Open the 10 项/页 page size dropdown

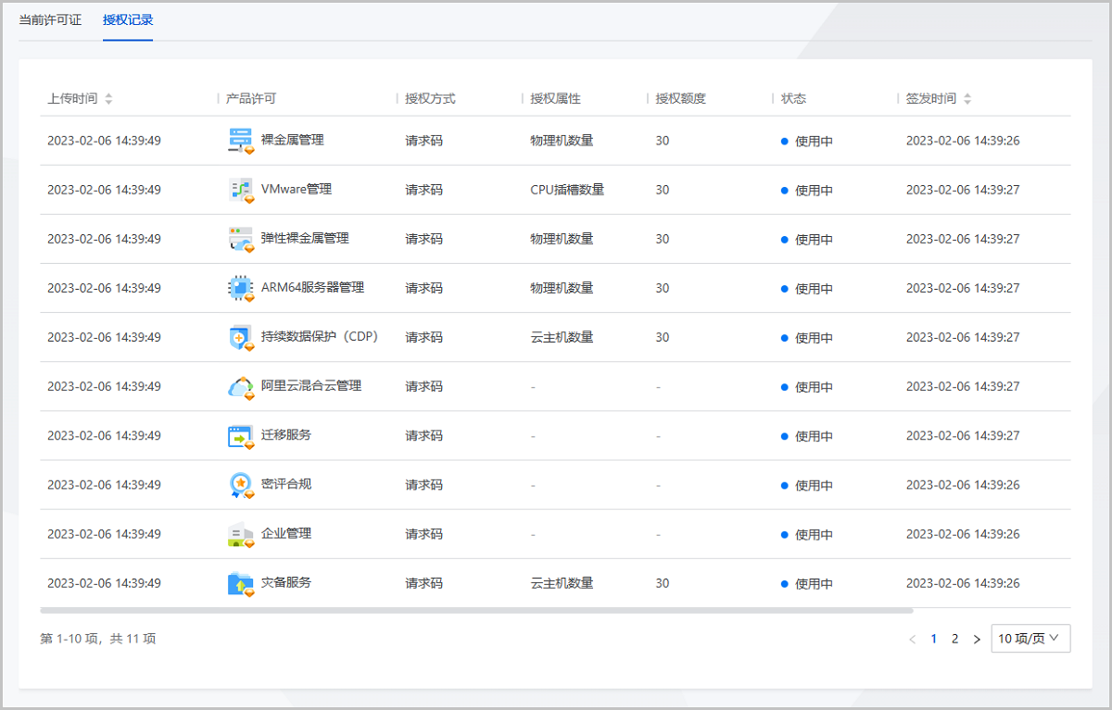pos(1030,638)
